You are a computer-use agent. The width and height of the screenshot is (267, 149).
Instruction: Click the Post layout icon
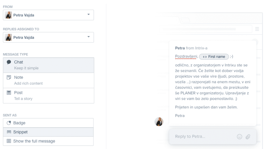click(9, 93)
